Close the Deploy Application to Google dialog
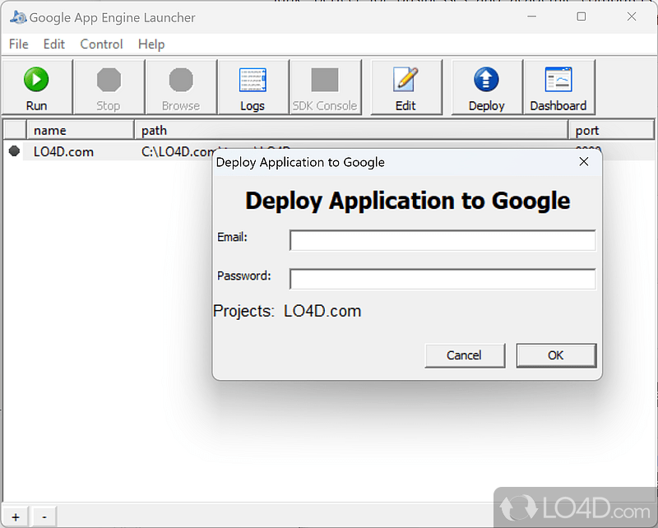The height and width of the screenshot is (528, 658). point(584,161)
